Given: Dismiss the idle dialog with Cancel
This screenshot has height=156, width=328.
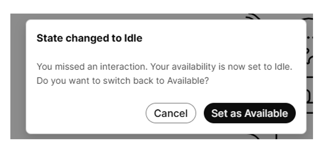Looking at the screenshot, I should [x=171, y=113].
